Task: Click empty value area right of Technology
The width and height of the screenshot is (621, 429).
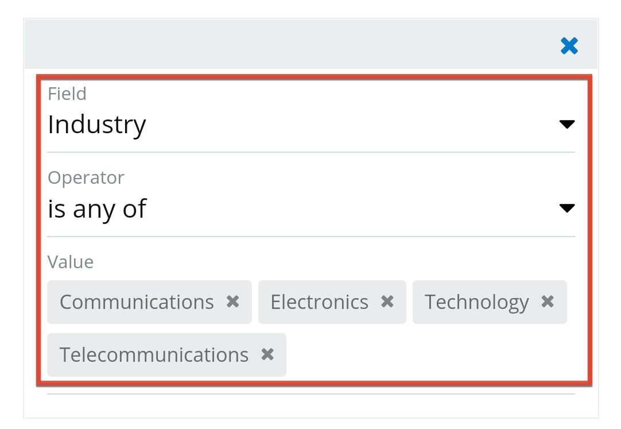Action: (x=577, y=302)
